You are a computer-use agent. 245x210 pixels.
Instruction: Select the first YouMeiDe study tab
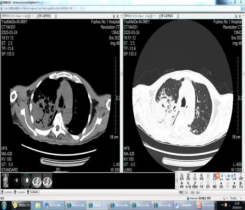click(x=7, y=192)
